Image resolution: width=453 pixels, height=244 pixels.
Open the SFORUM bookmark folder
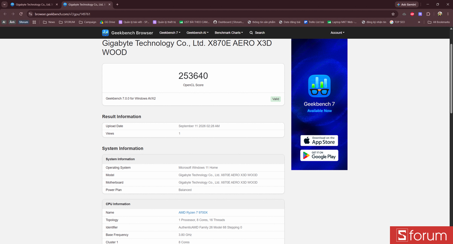(67, 22)
